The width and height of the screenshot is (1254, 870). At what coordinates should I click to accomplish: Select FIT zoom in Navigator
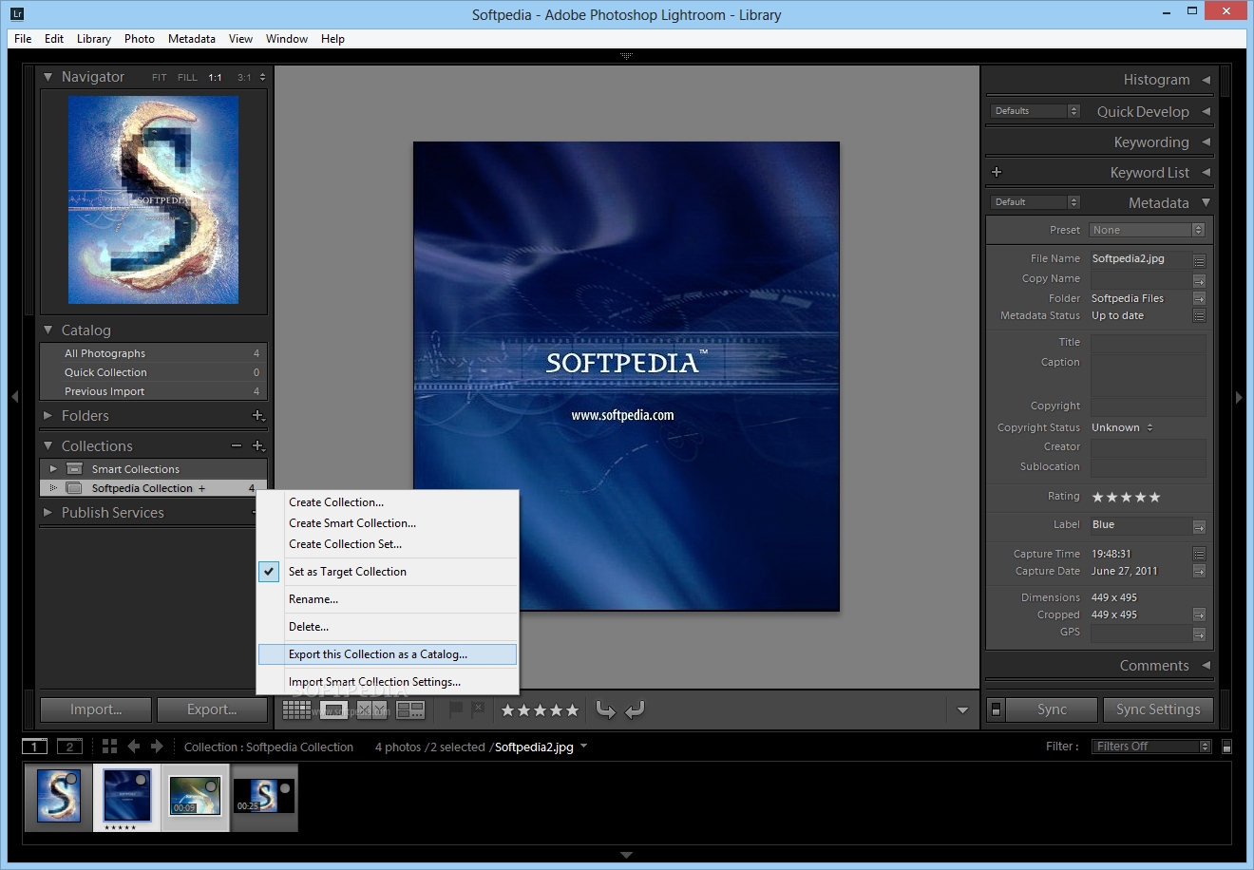(x=159, y=78)
